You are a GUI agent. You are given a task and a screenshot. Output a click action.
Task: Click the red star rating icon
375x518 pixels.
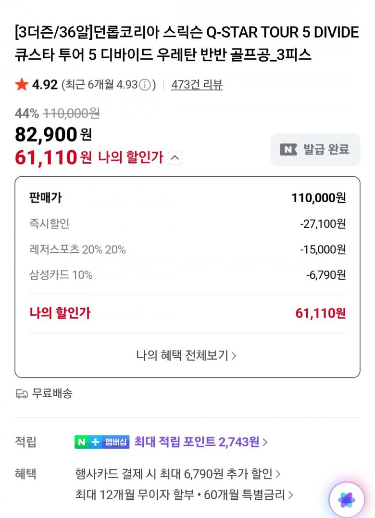22,85
